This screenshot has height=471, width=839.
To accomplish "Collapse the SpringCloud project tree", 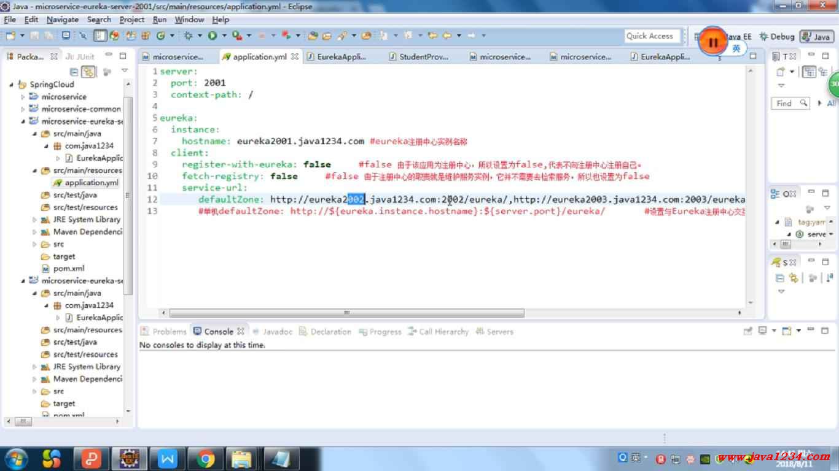I will (x=12, y=85).
